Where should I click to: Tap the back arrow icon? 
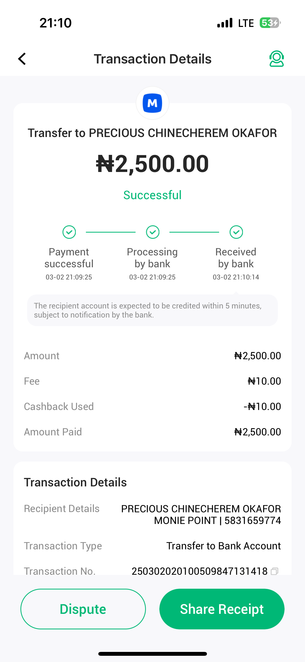(22, 59)
